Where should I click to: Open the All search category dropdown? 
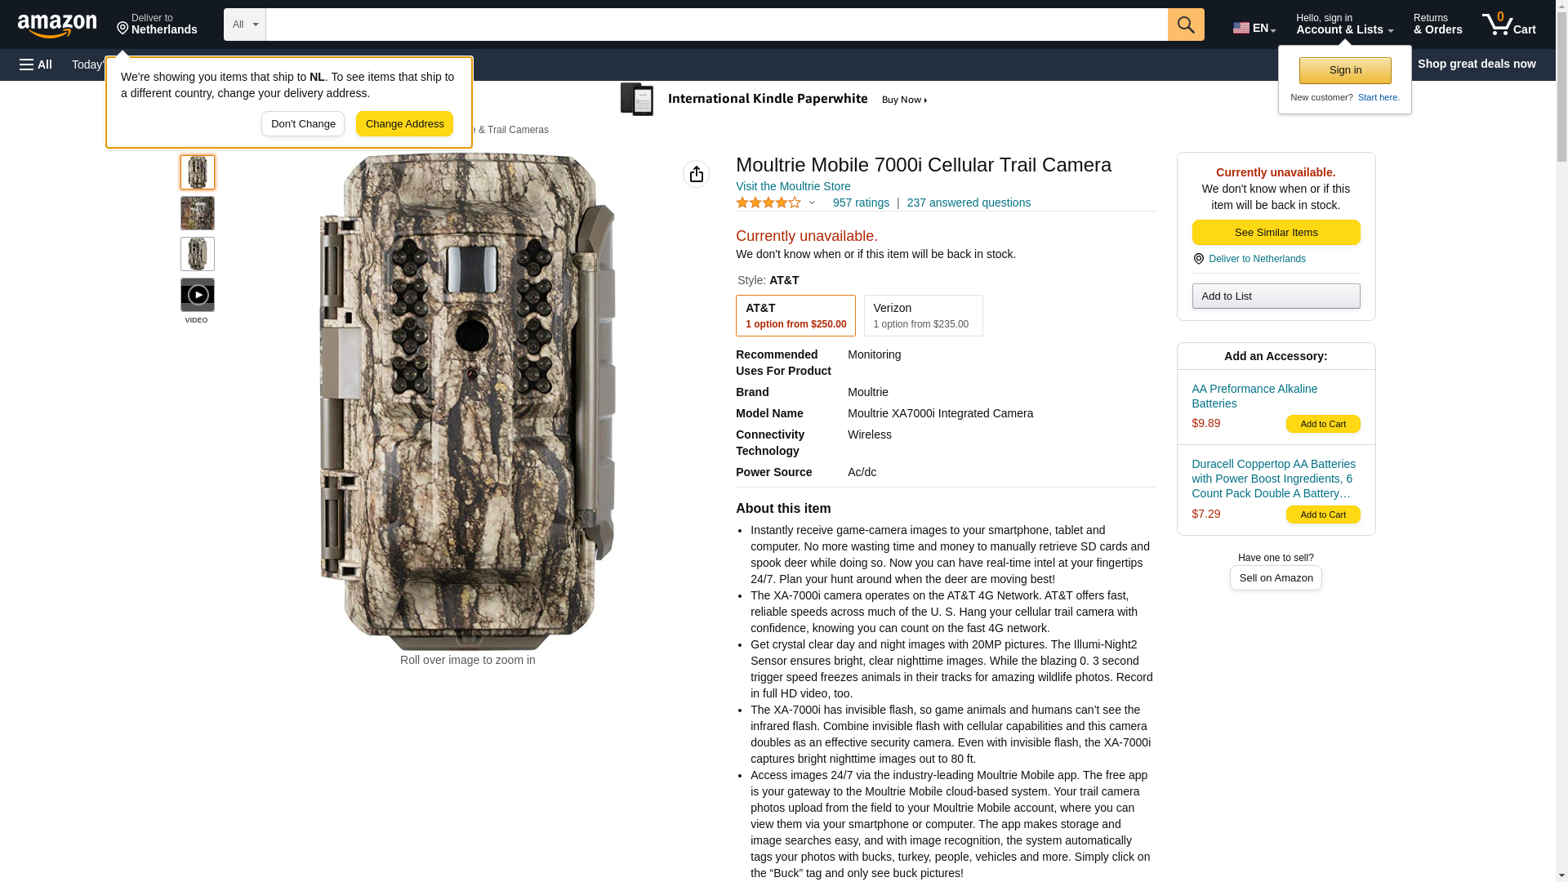[x=244, y=24]
